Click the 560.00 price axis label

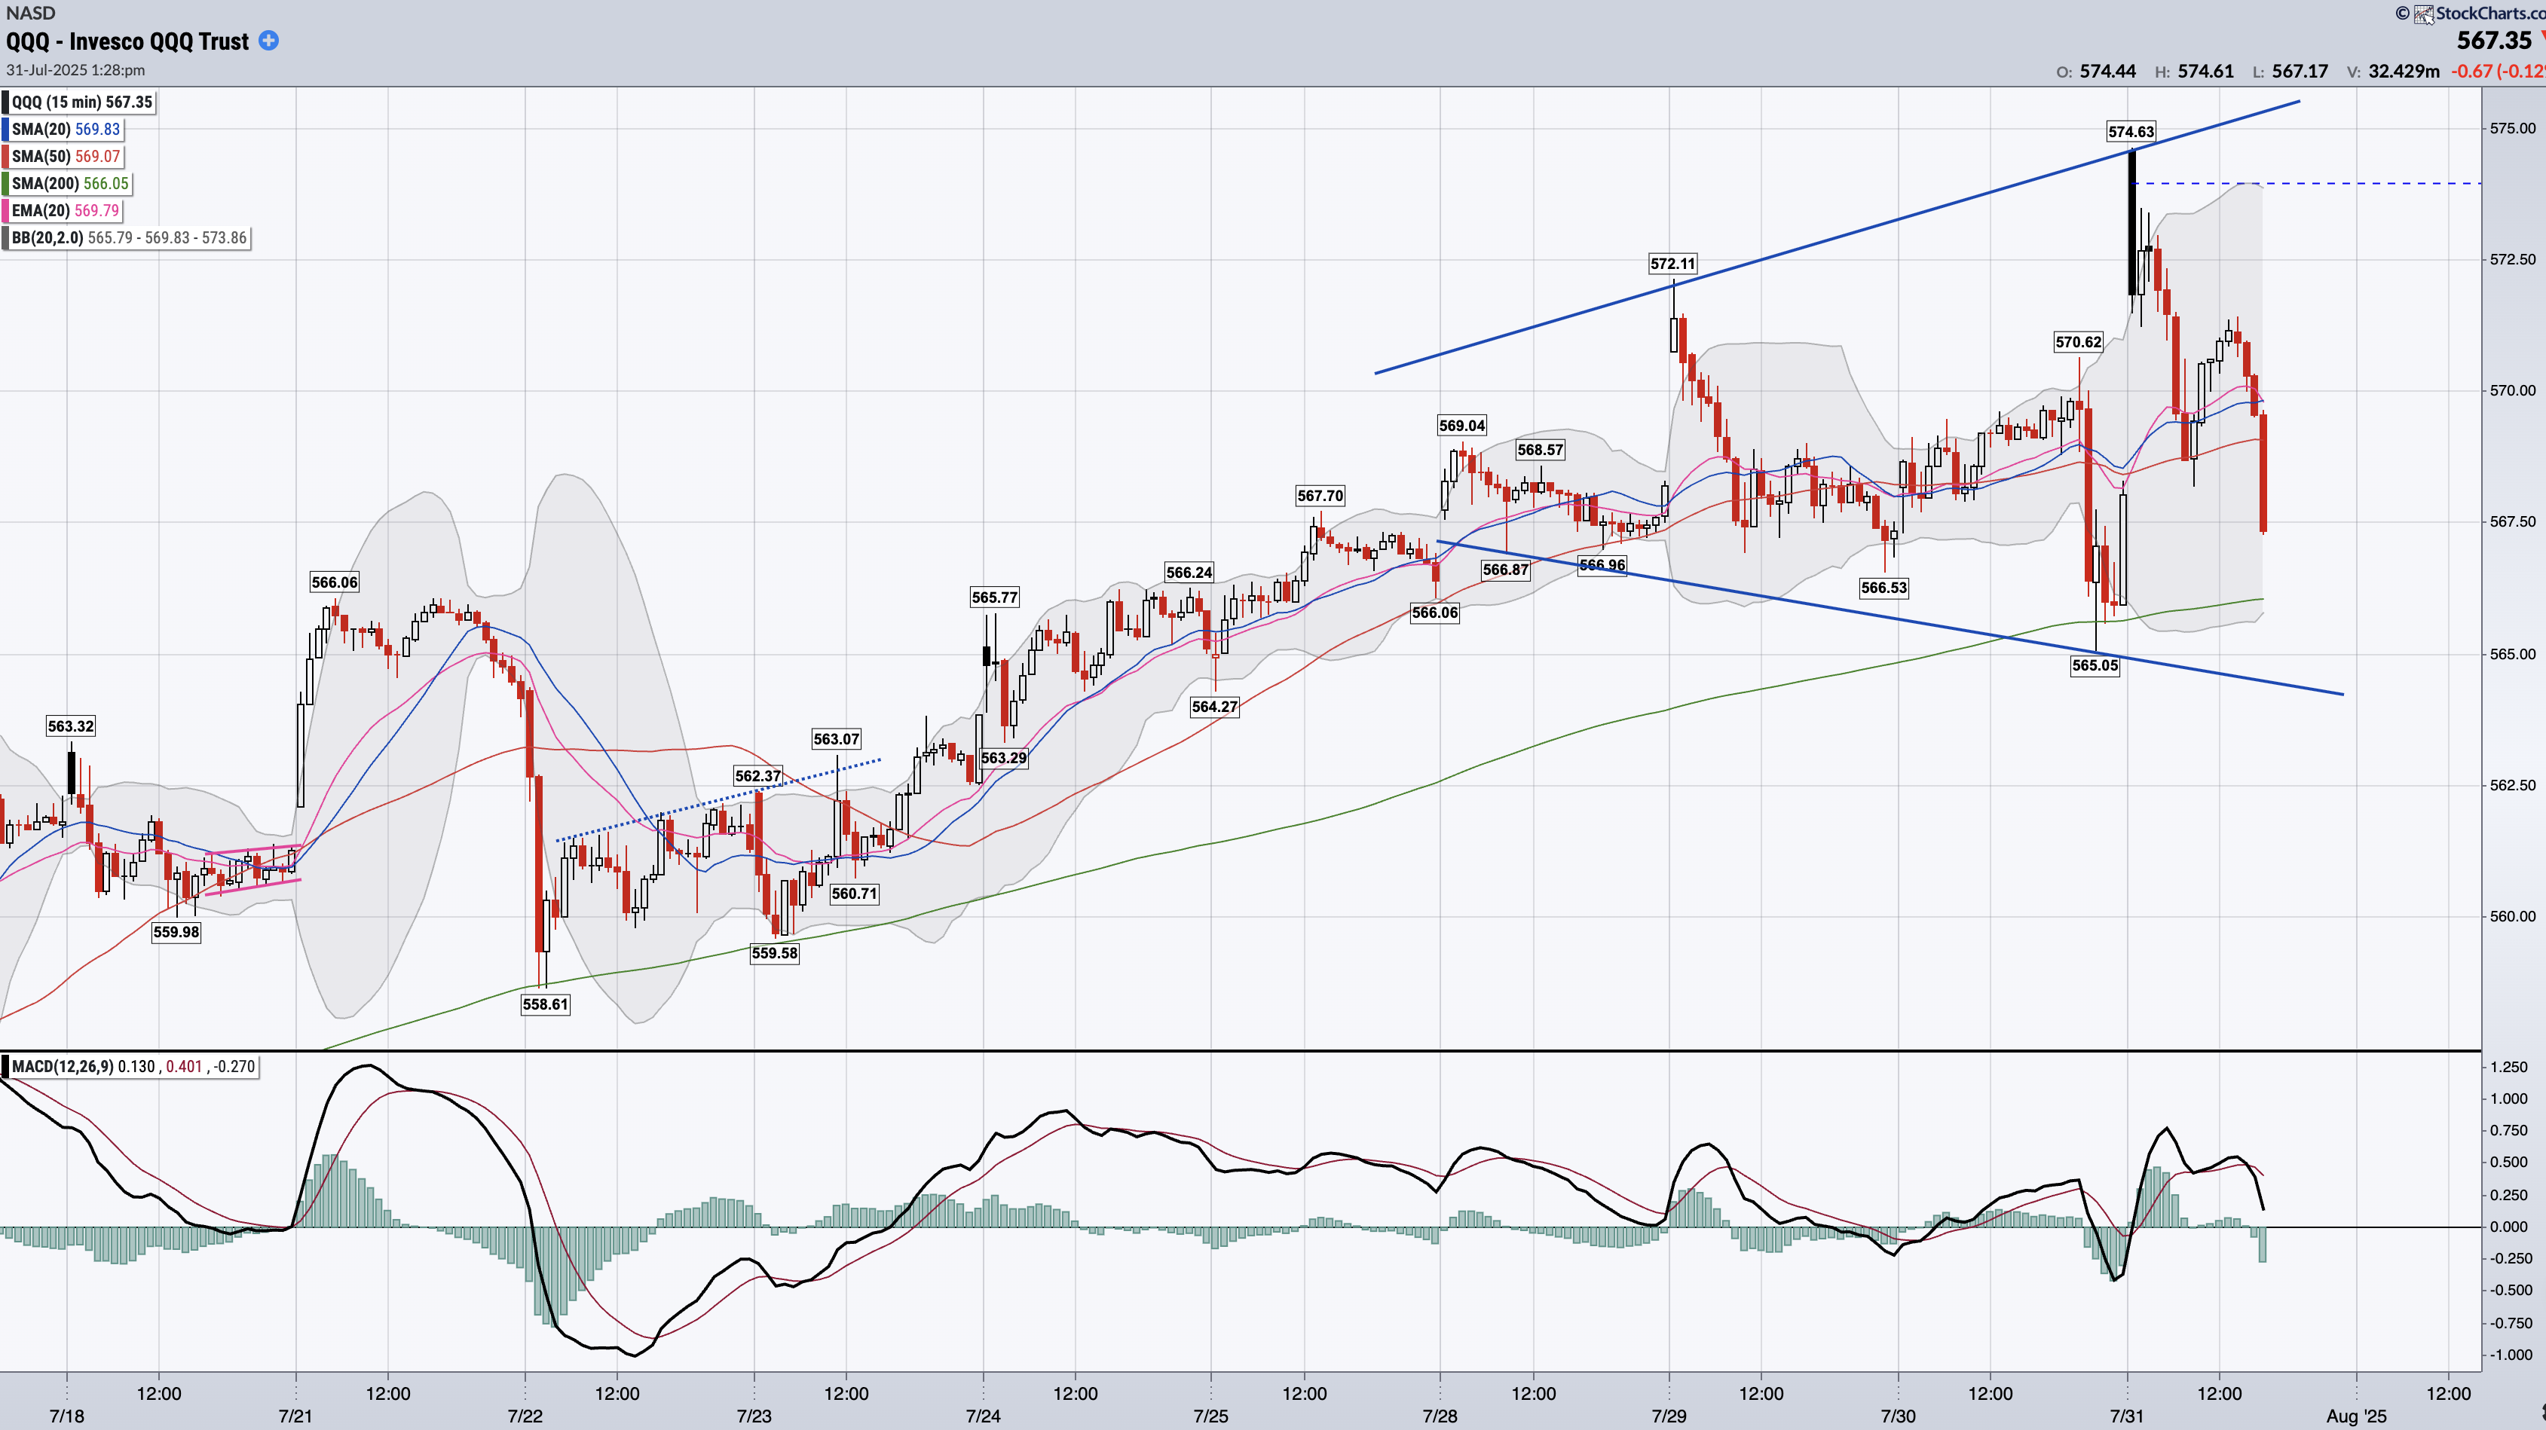coord(2512,916)
